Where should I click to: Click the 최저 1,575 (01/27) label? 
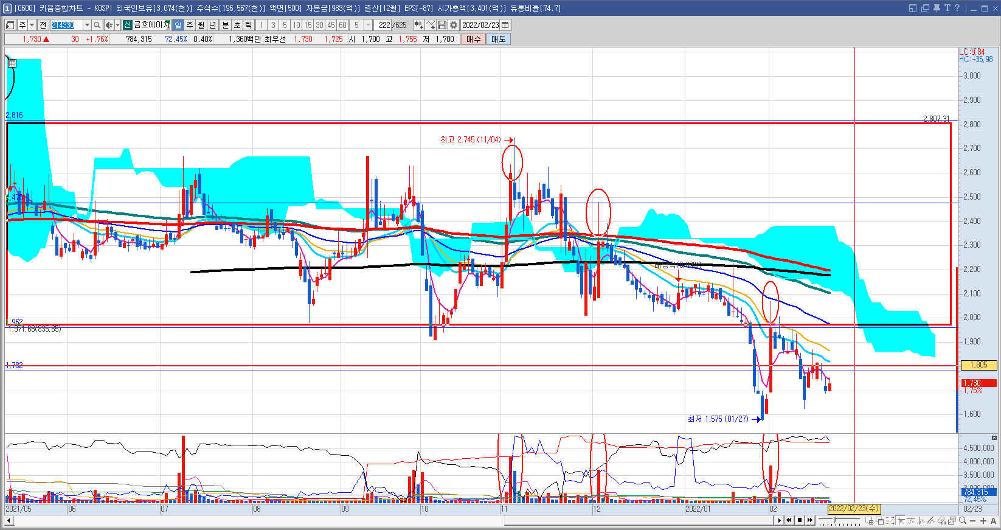[718, 419]
